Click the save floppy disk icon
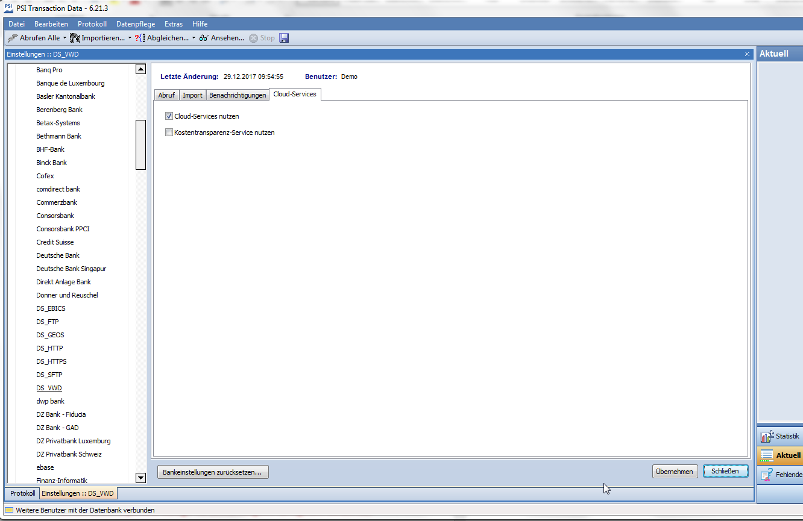The image size is (803, 521). pyautogui.click(x=285, y=38)
